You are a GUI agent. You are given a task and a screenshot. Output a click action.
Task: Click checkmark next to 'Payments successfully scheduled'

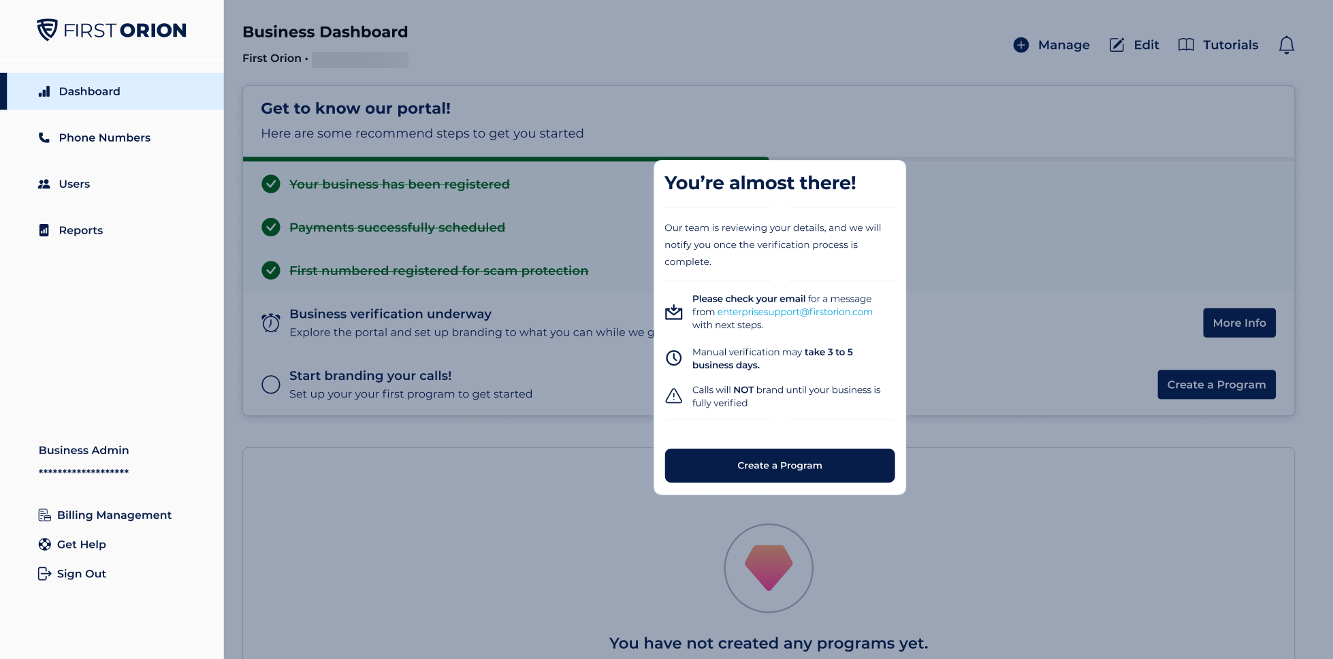pyautogui.click(x=271, y=227)
